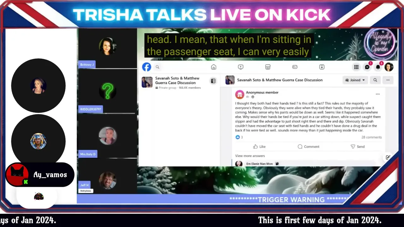Viewport: 404px width, 227px height.
Task: Click Brittney J's video avatar
Action: (x=108, y=46)
